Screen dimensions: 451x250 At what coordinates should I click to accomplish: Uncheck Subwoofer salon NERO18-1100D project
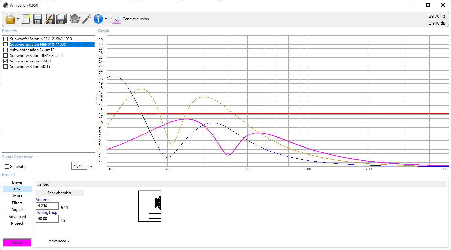pos(5,45)
